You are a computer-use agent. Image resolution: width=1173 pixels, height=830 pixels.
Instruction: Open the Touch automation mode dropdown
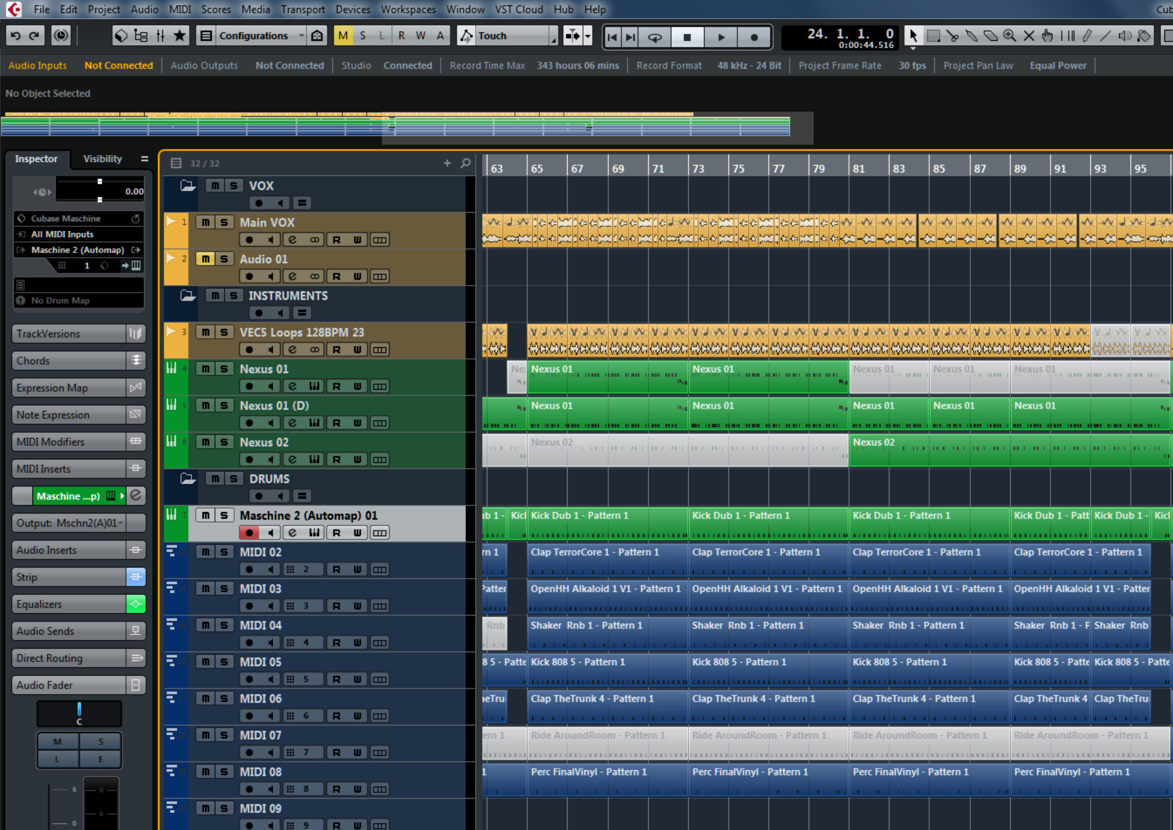click(x=554, y=36)
